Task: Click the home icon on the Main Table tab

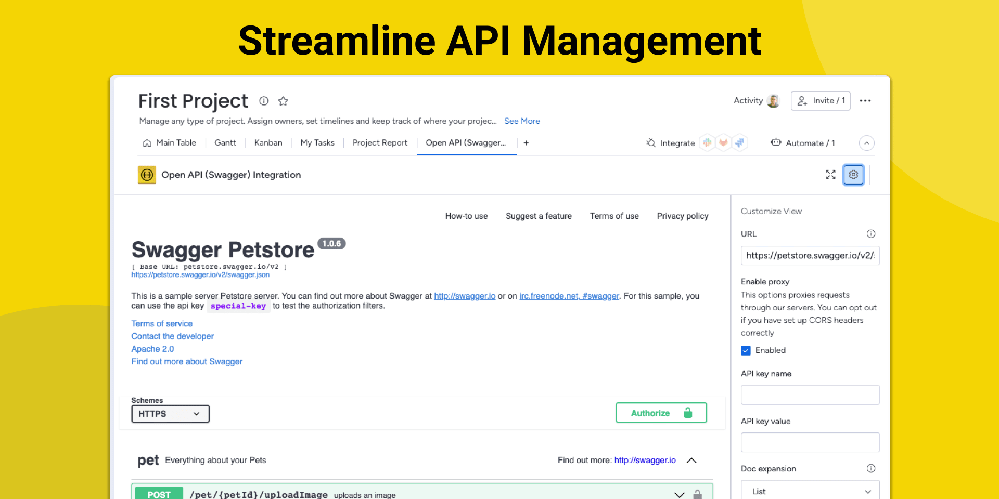Action: (x=147, y=143)
